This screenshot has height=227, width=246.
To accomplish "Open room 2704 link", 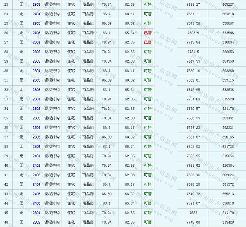I will click(36, 14).
